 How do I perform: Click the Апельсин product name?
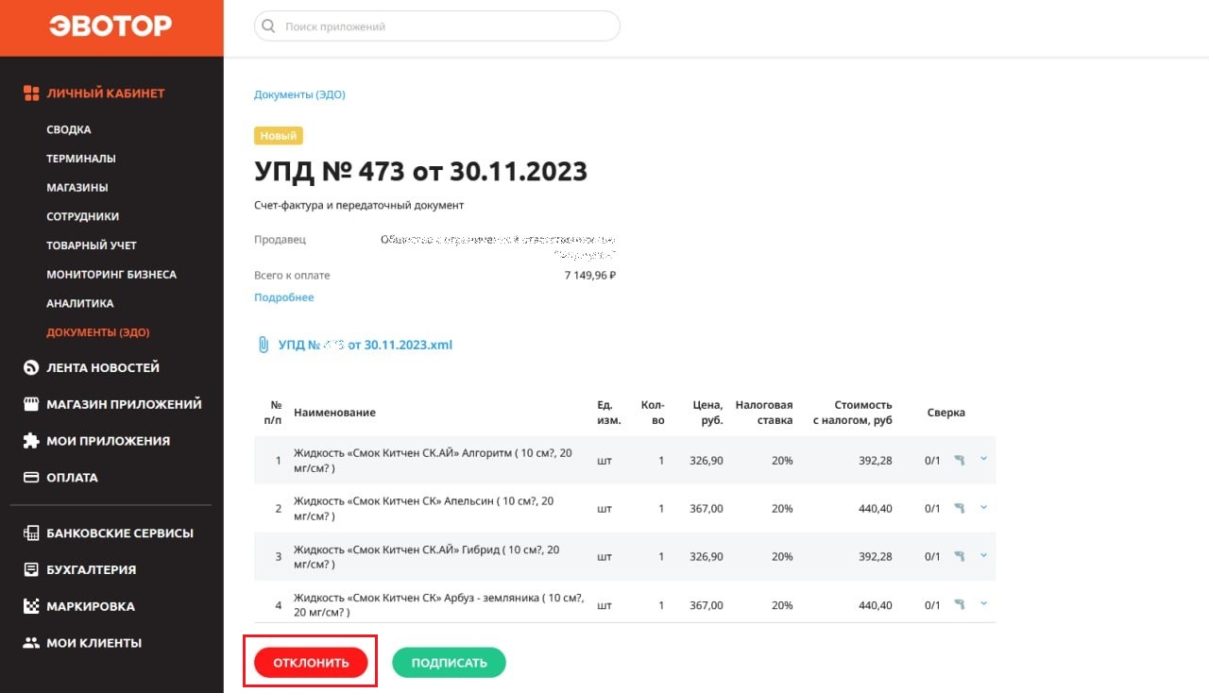424,508
